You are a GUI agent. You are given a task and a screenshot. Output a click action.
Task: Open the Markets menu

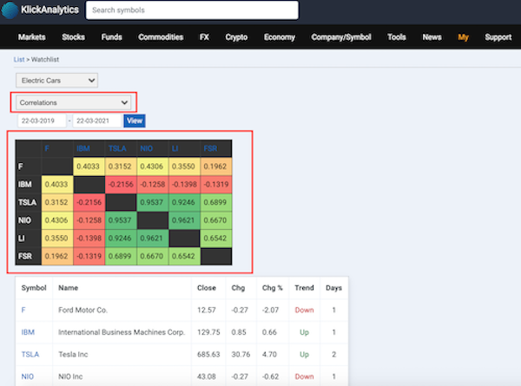pyautogui.click(x=32, y=37)
